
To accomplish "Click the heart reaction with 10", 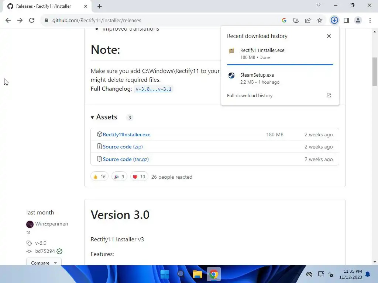I will pyautogui.click(x=139, y=177).
